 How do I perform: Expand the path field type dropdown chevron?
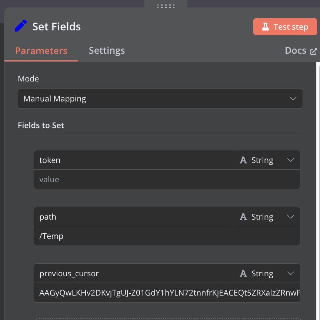[290, 217]
